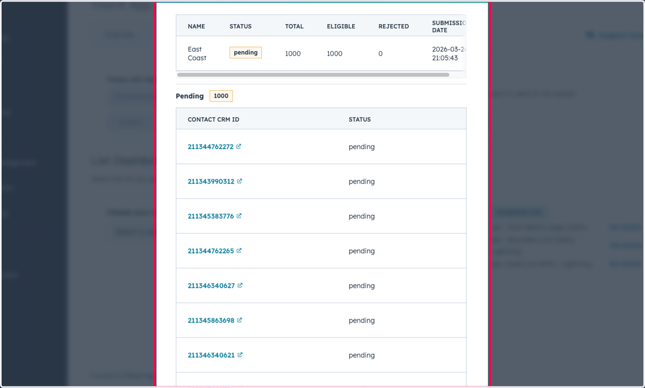Viewport: 645px width, 388px height.
Task: Click pending status in row 211345863698
Action: 362,321
